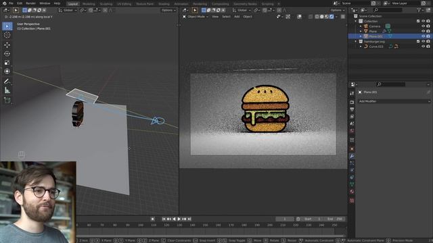Open the Material properties tab
433x243 pixels.
coord(352,192)
